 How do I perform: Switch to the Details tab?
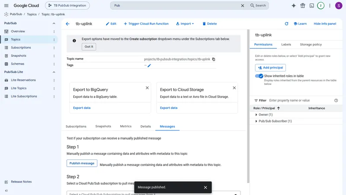click(x=146, y=127)
